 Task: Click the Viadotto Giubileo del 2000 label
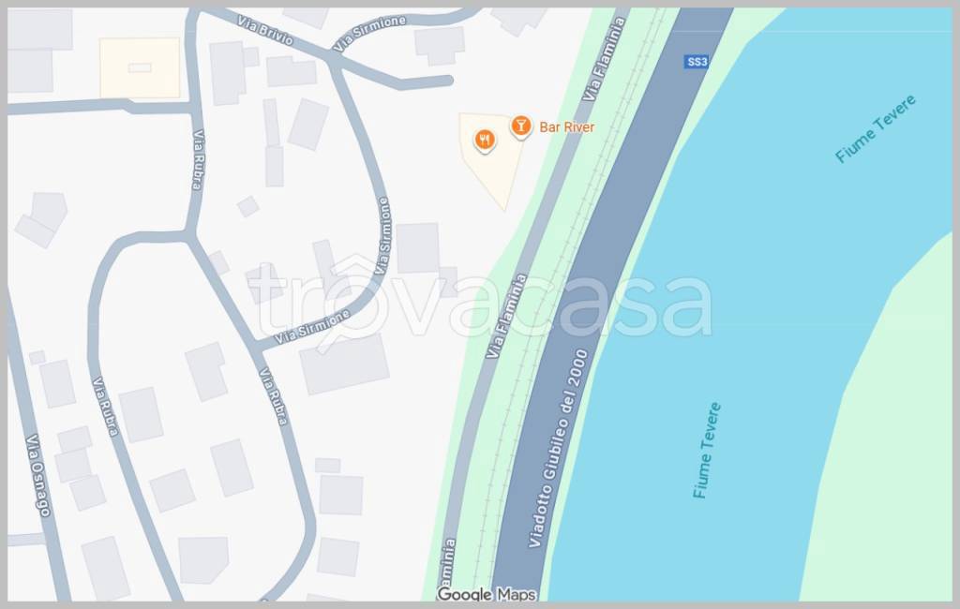[x=558, y=449]
